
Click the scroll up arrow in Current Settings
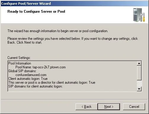pyautogui.click(x=139, y=63)
